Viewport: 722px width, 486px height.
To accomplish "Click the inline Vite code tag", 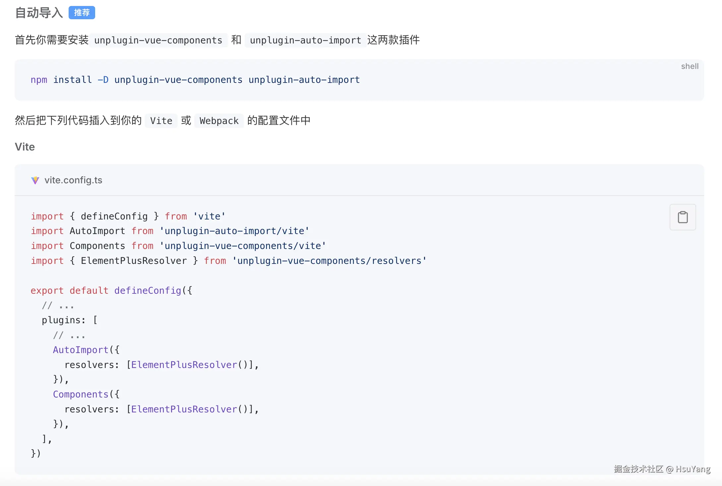I will tap(161, 121).
